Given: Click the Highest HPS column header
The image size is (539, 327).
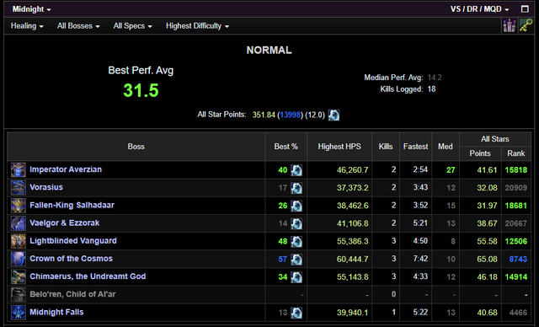Looking at the screenshot, I should (339, 147).
